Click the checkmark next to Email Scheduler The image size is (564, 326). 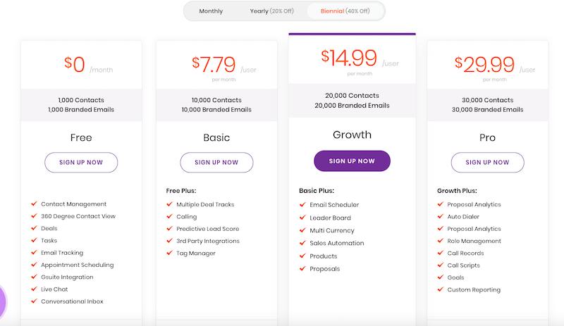[302, 204]
